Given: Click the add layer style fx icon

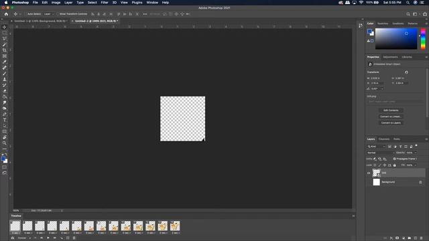Looking at the screenshot, I should click(x=391, y=238).
